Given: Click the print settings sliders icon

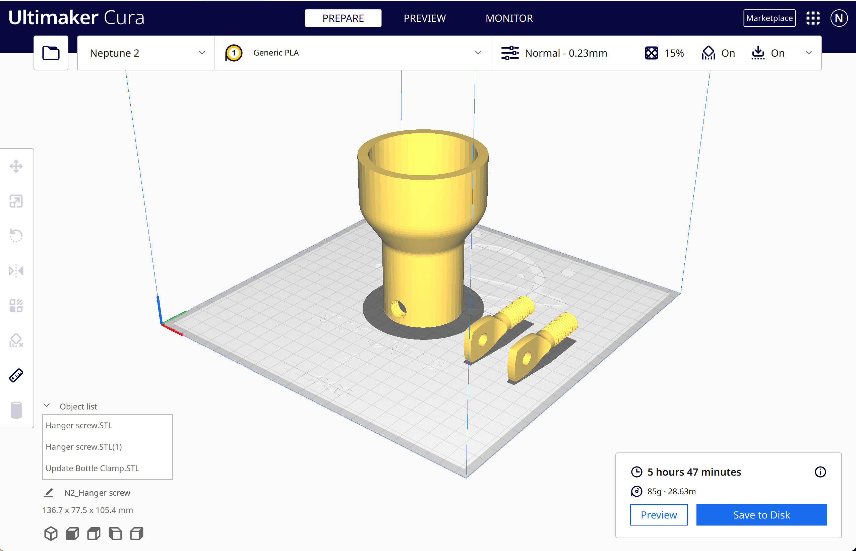Looking at the screenshot, I should point(510,53).
